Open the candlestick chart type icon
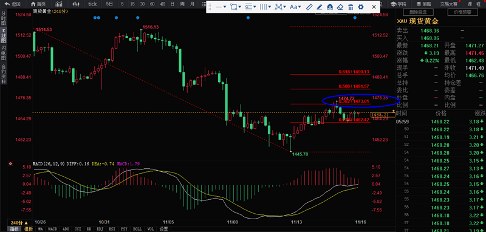Image resolution: width=486 pixels, height=232 pixels. [75, 4]
